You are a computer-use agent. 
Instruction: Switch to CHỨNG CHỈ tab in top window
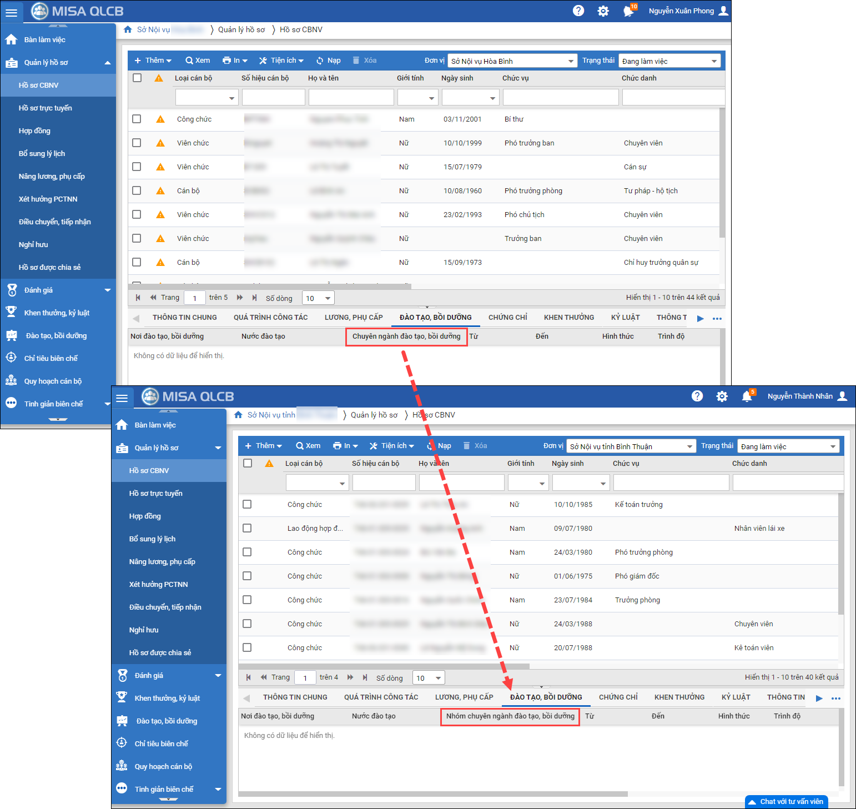[507, 318]
